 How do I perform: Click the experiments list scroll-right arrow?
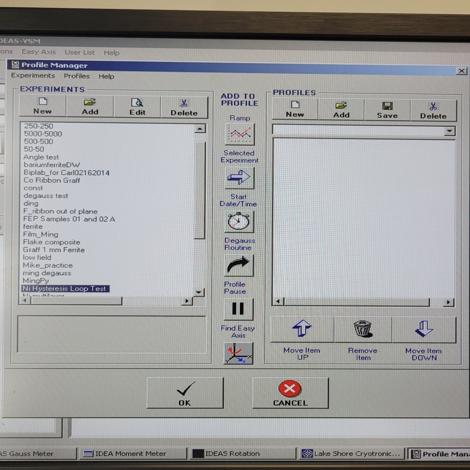pyautogui.click(x=187, y=301)
